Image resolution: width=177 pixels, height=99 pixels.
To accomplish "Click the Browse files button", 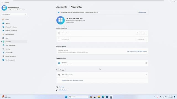I will click(x=141, y=39).
